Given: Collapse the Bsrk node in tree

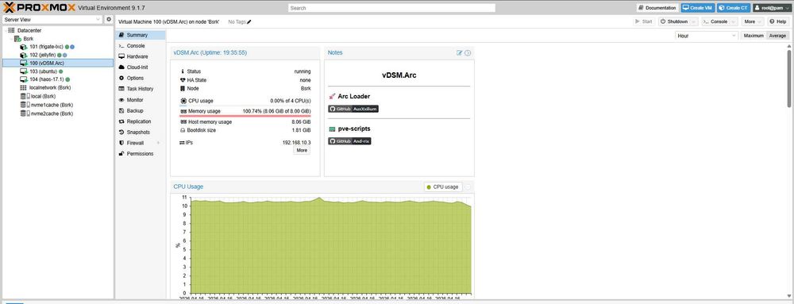Looking at the screenshot, I should point(11,38).
